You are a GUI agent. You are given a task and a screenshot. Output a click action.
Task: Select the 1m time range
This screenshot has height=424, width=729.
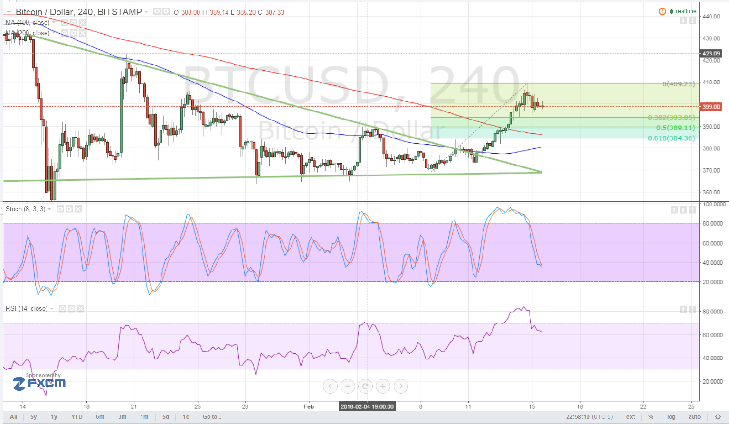144,417
